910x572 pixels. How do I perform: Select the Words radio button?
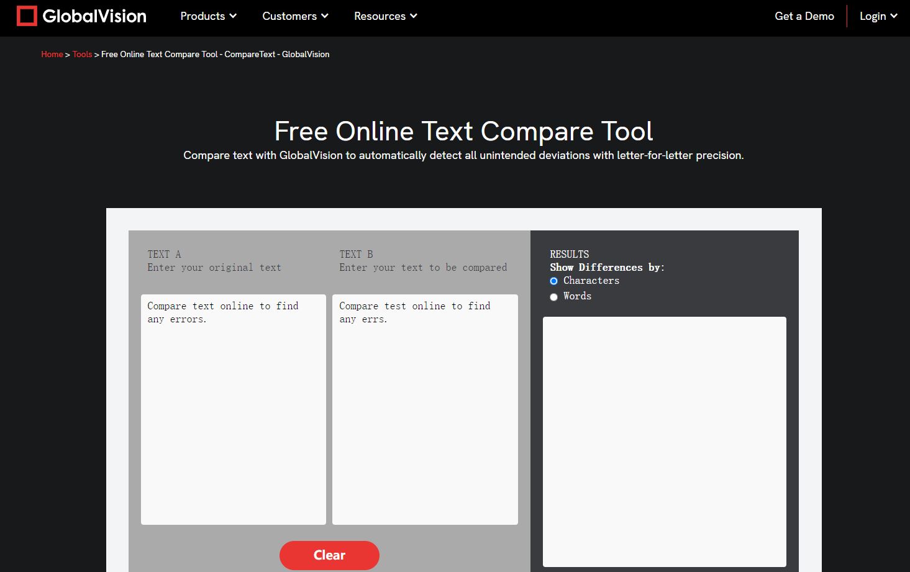pos(553,297)
